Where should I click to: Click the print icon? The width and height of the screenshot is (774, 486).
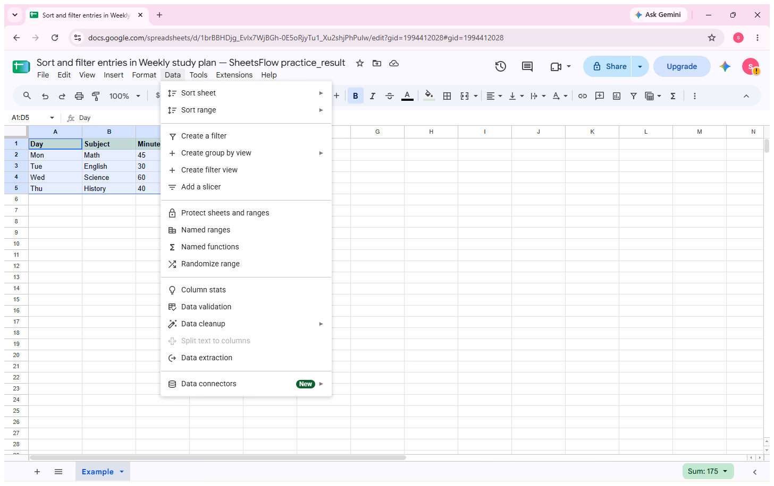(x=79, y=96)
